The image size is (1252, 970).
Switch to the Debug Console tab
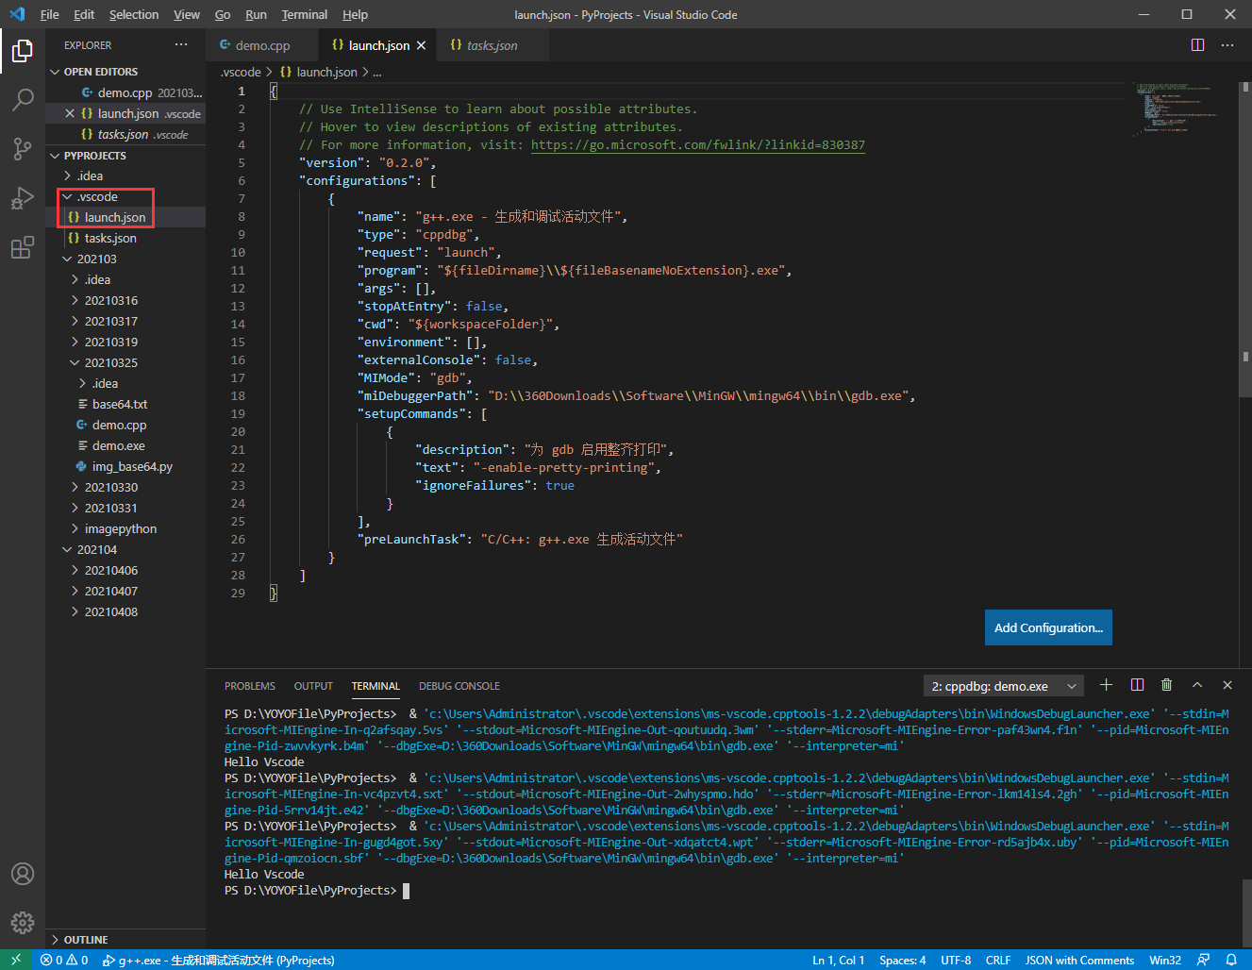[x=459, y=686]
